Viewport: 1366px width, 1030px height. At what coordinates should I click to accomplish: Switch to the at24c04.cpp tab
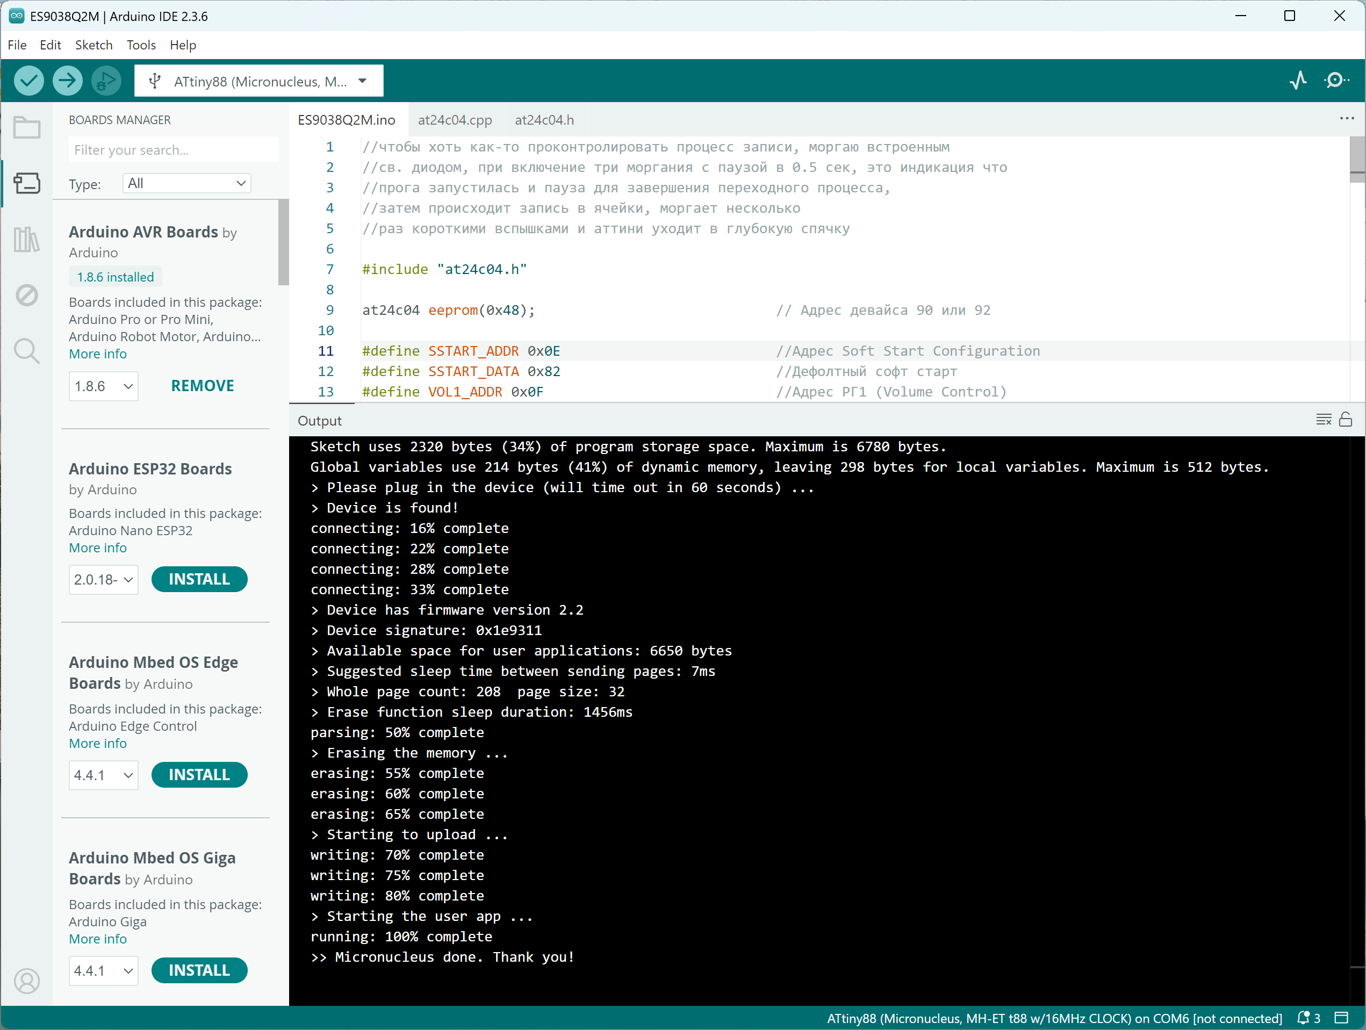[455, 120]
